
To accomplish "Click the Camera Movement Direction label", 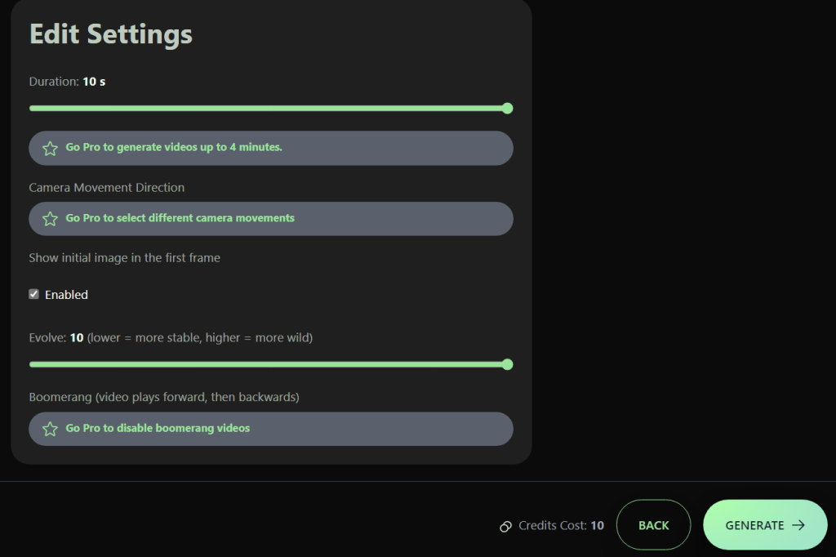I will 107,188.
